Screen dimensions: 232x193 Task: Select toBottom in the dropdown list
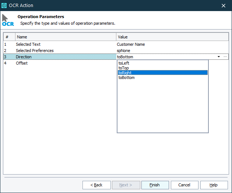(126, 77)
